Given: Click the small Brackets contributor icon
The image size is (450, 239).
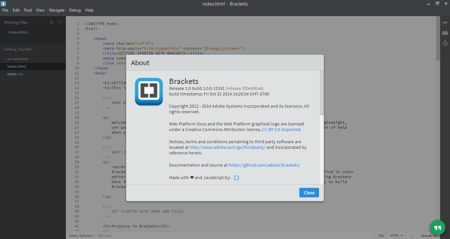Looking at the screenshot, I should (x=237, y=178).
